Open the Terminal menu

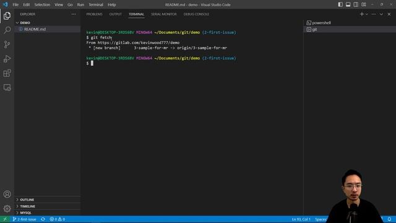point(96,4)
